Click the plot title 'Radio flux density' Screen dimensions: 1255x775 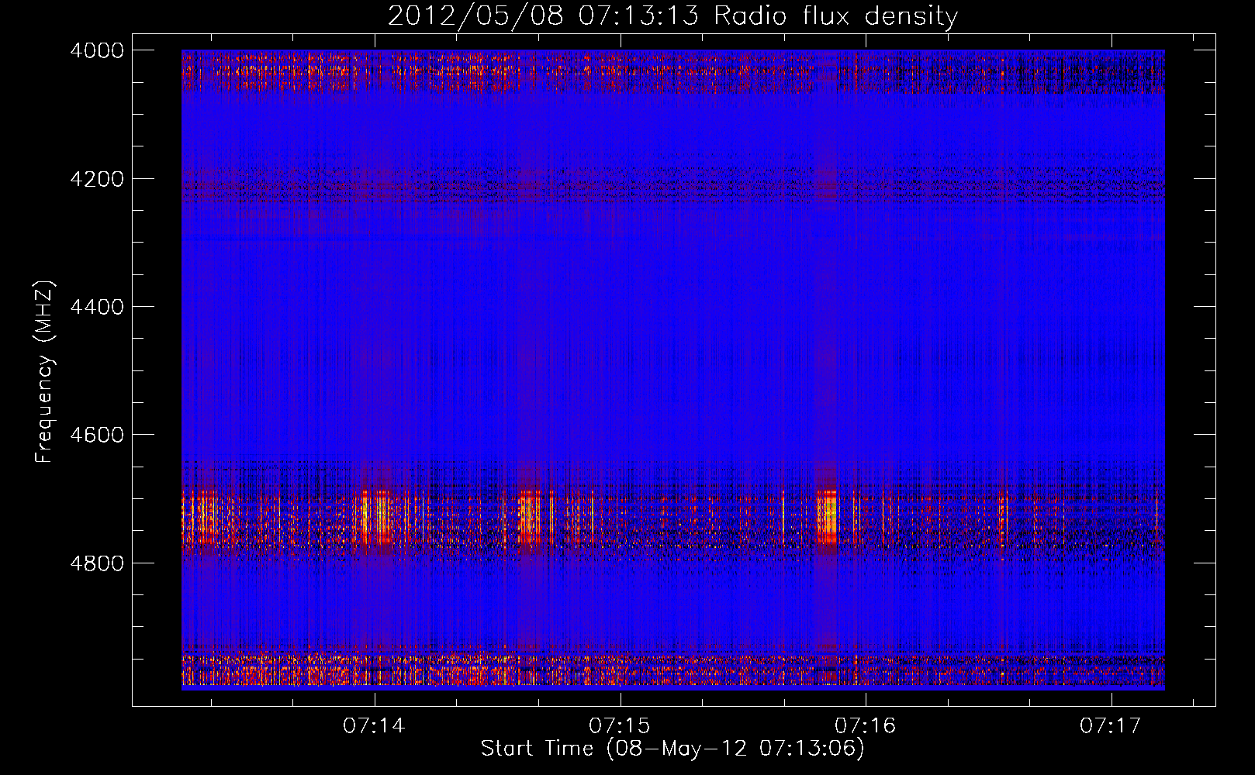(835, 16)
